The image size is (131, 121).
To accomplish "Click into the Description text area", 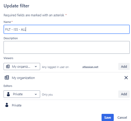I will (67, 47).
